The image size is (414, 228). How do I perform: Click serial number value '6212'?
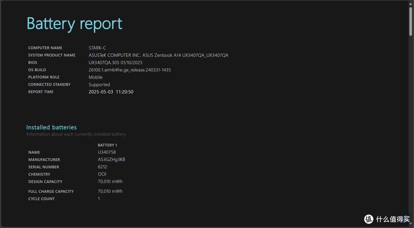[102, 167]
